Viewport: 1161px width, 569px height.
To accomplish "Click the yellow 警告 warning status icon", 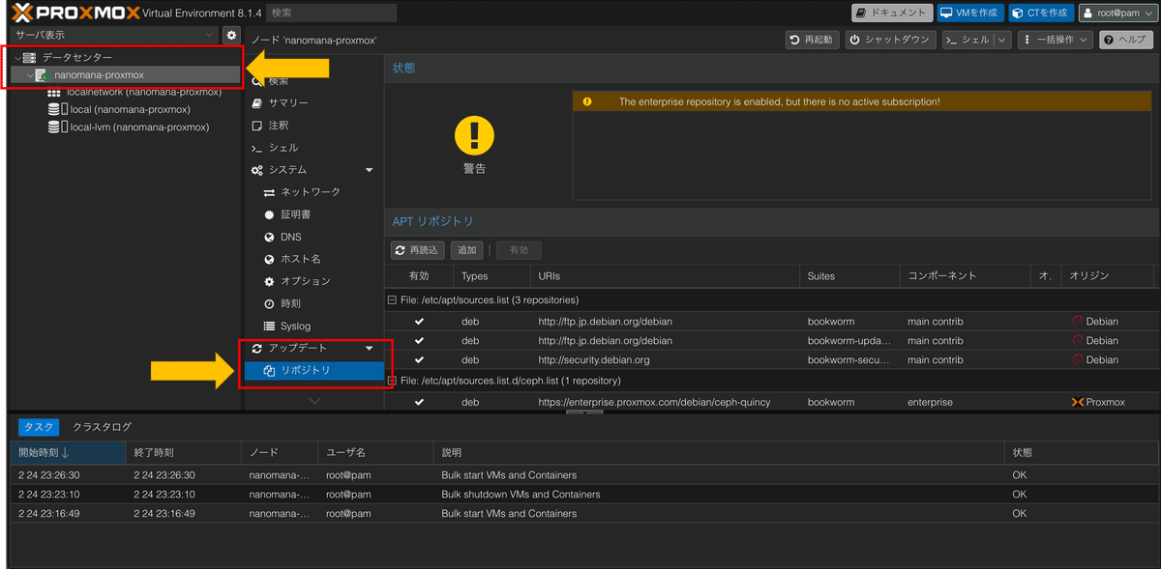I will [474, 136].
